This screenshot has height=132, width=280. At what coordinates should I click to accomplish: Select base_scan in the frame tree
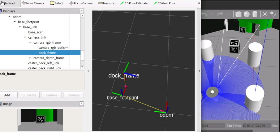(36, 32)
